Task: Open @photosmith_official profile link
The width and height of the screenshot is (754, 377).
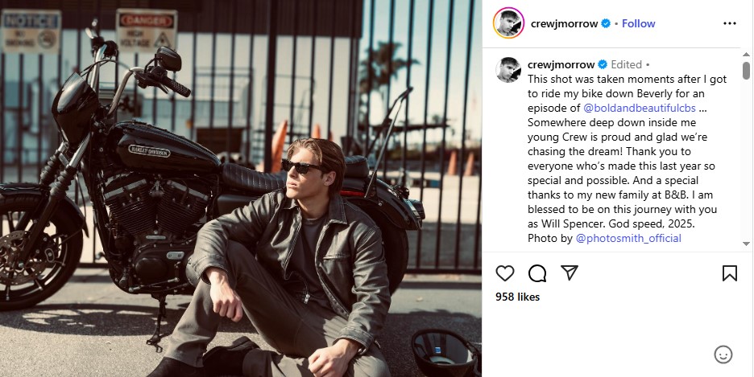Action: pos(628,238)
